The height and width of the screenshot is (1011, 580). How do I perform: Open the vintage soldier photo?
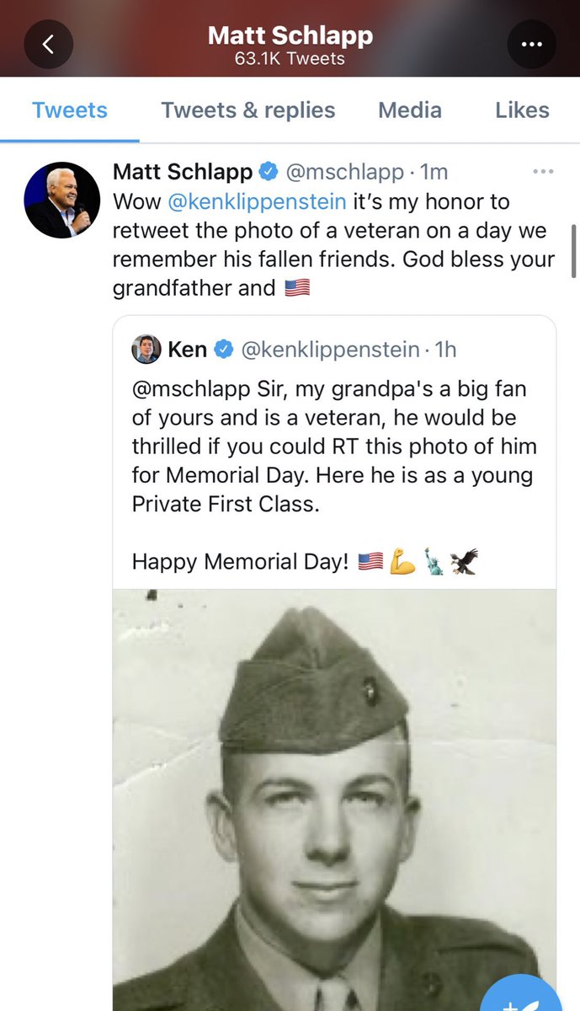point(335,800)
